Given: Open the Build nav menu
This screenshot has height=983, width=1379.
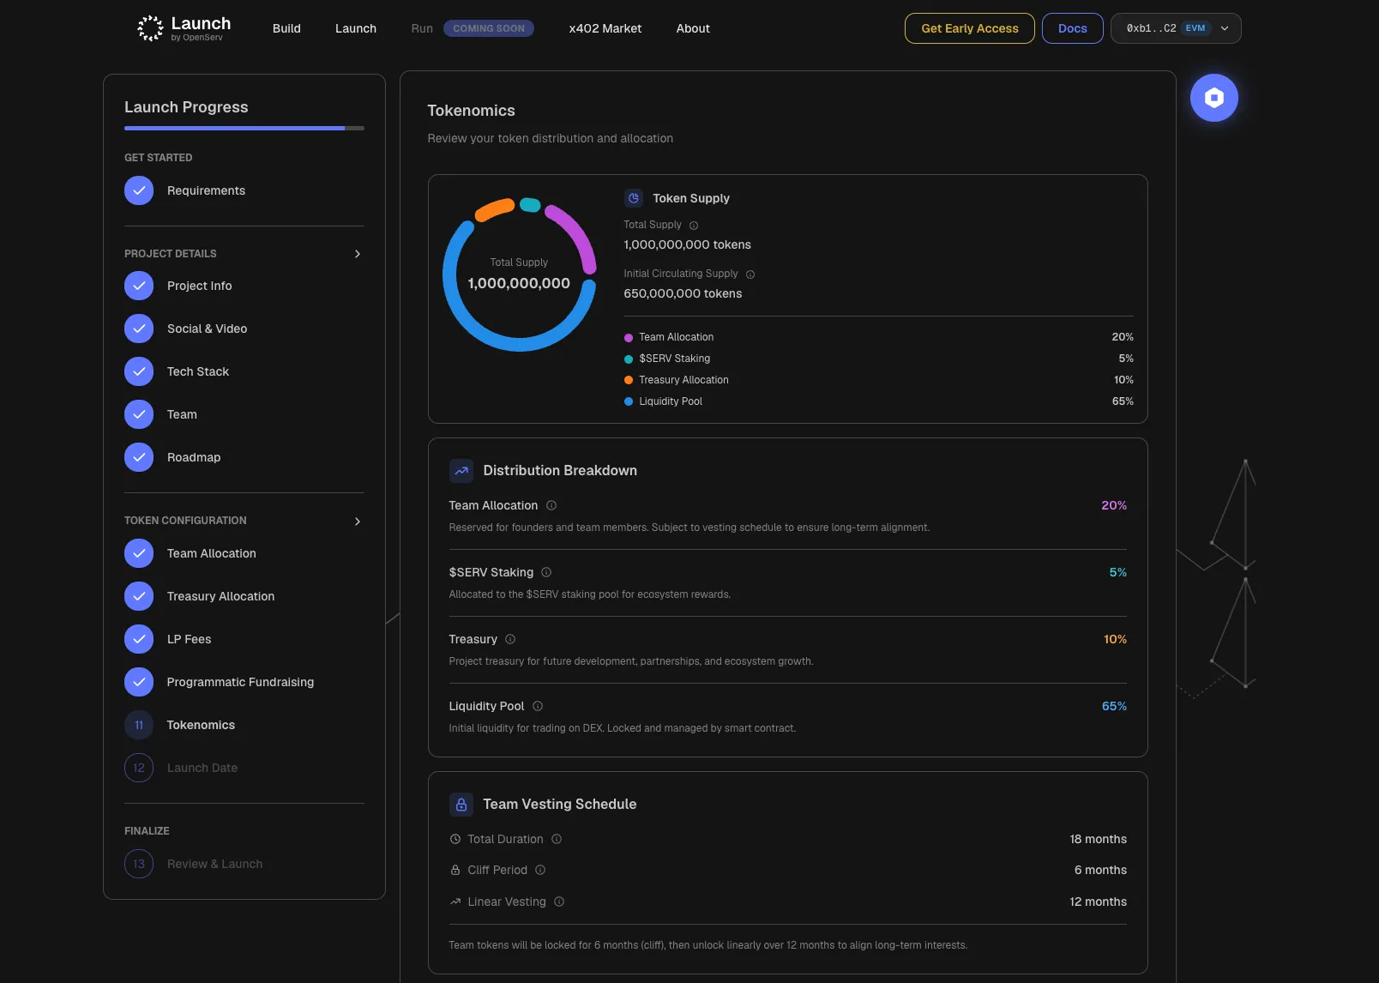Looking at the screenshot, I should coord(286,28).
